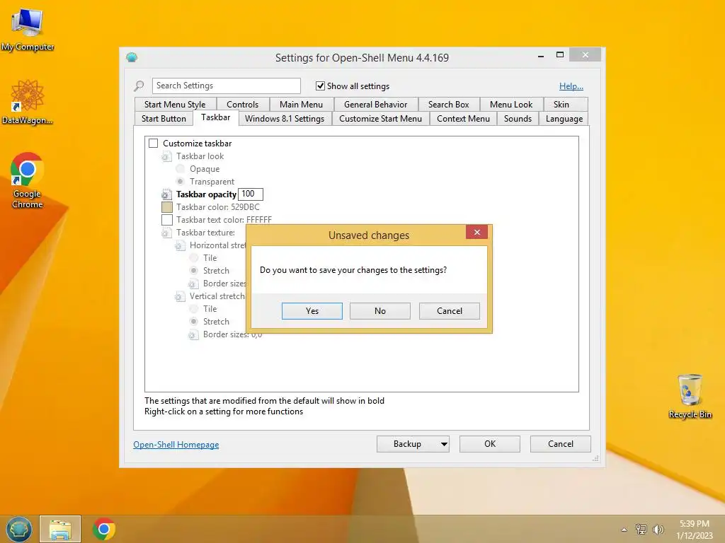
Task: Click gear icon of Border sizes 0,0 row
Action: 193,334
